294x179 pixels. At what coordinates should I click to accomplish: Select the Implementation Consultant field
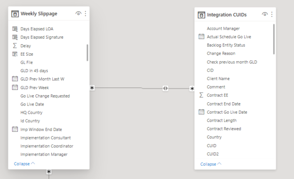tap(46, 138)
